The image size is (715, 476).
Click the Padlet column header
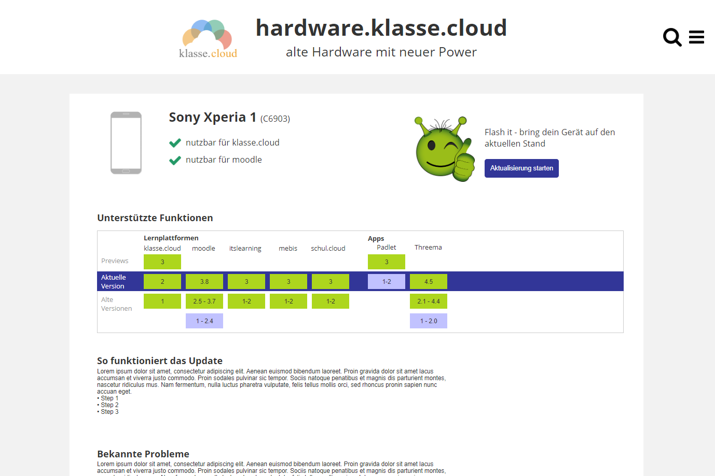pyautogui.click(x=387, y=248)
